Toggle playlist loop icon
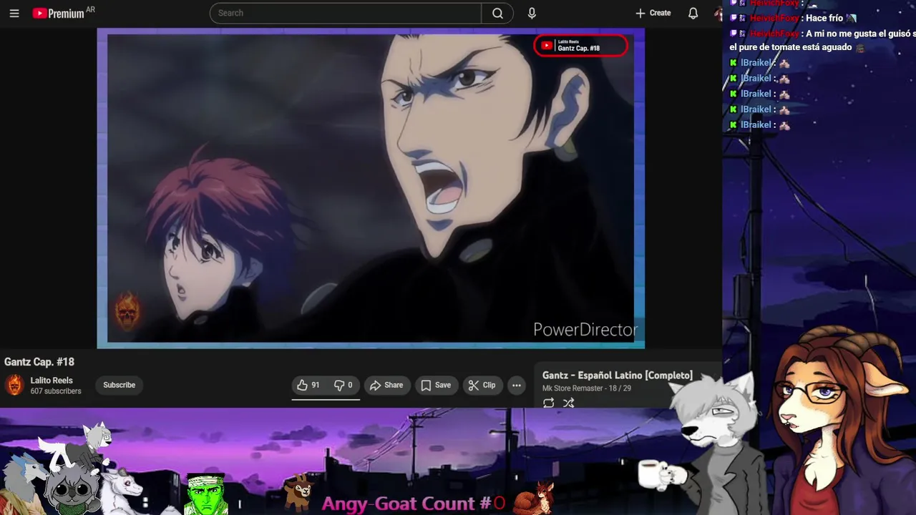The height and width of the screenshot is (515, 916). click(548, 403)
